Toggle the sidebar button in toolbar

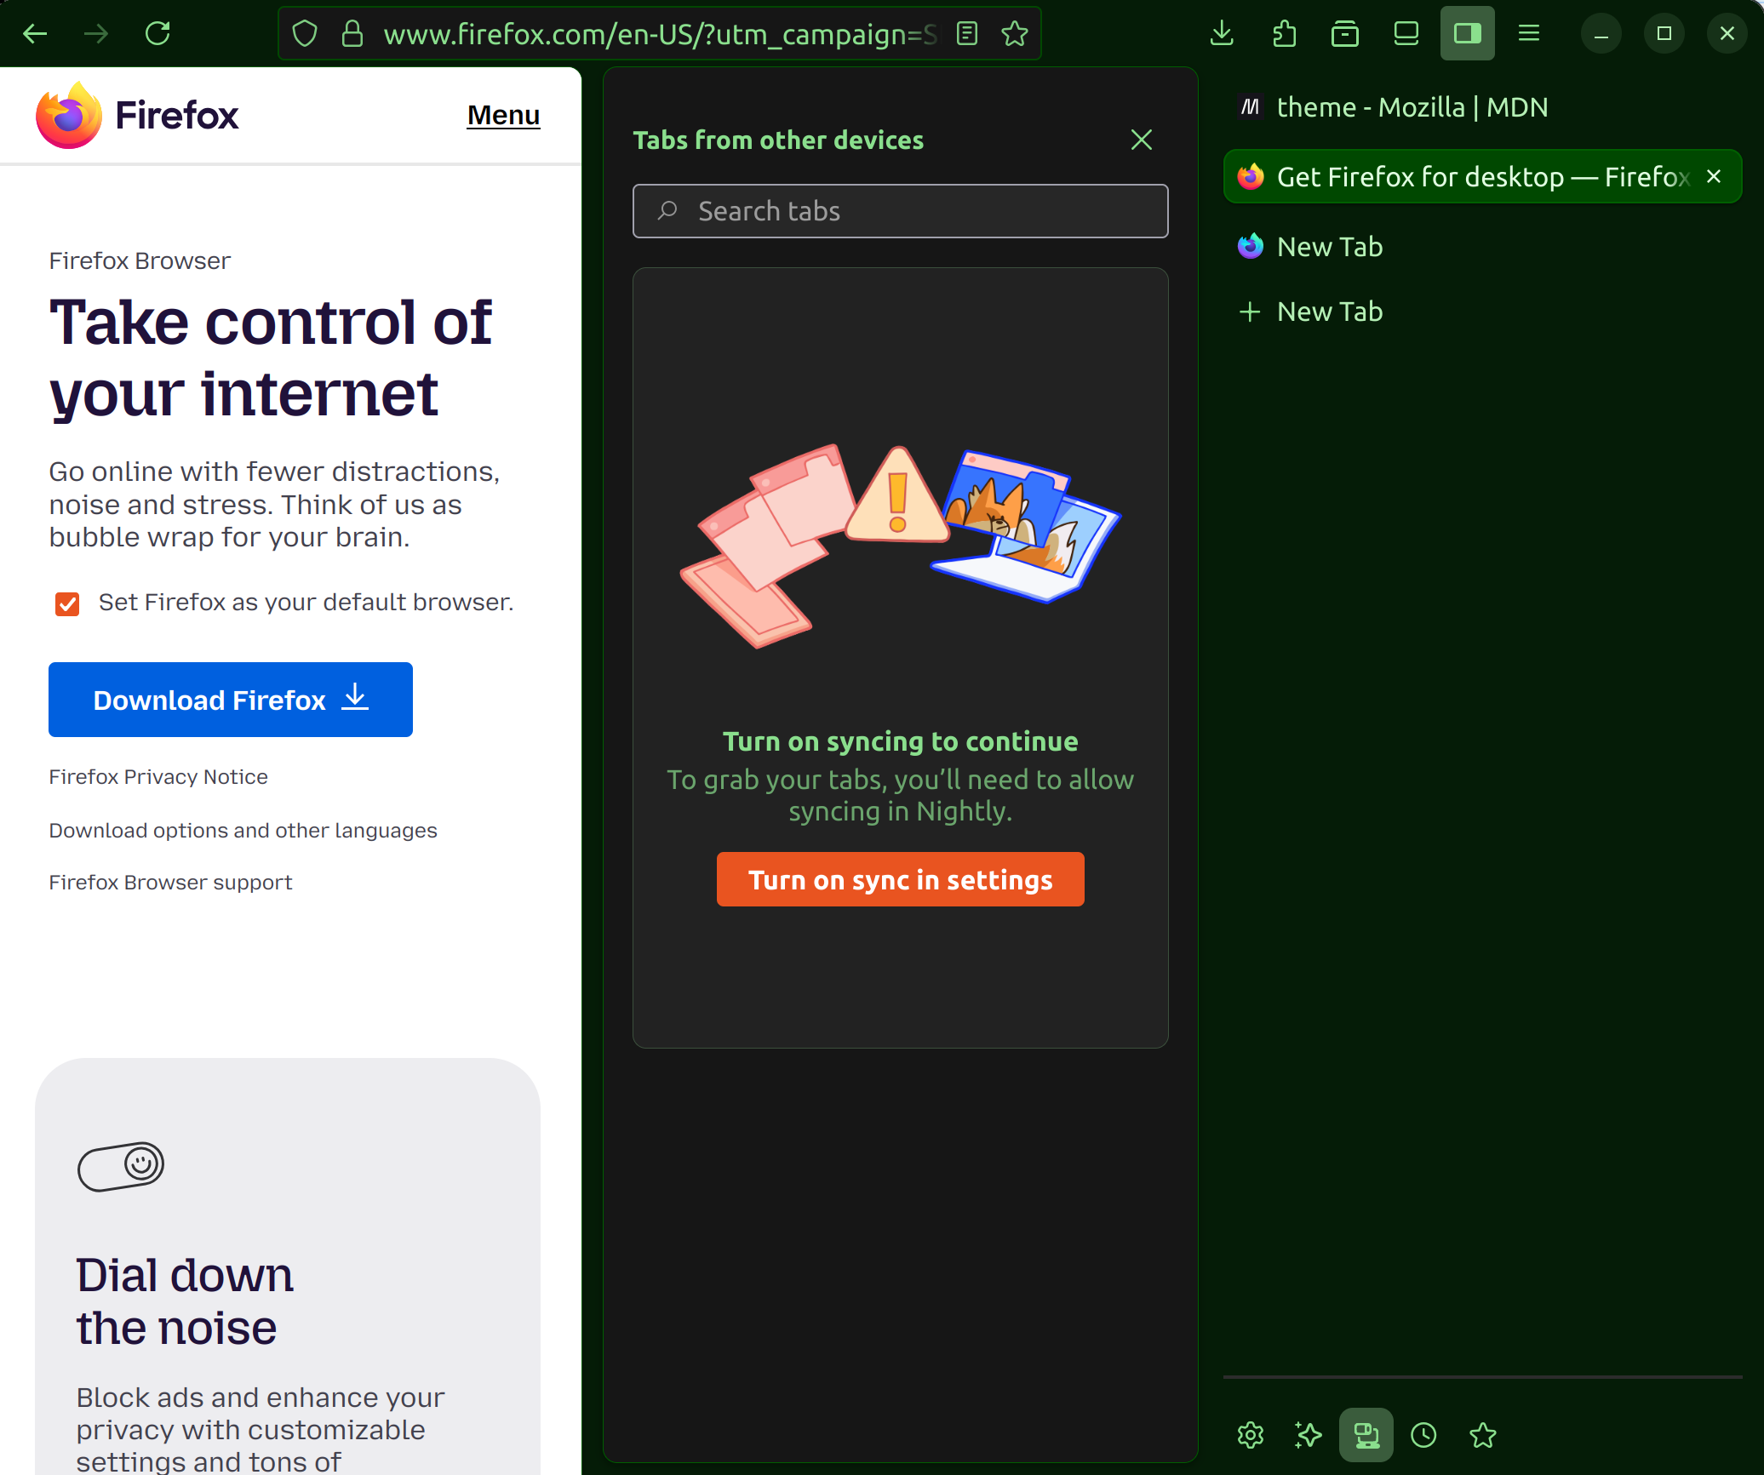(1467, 34)
